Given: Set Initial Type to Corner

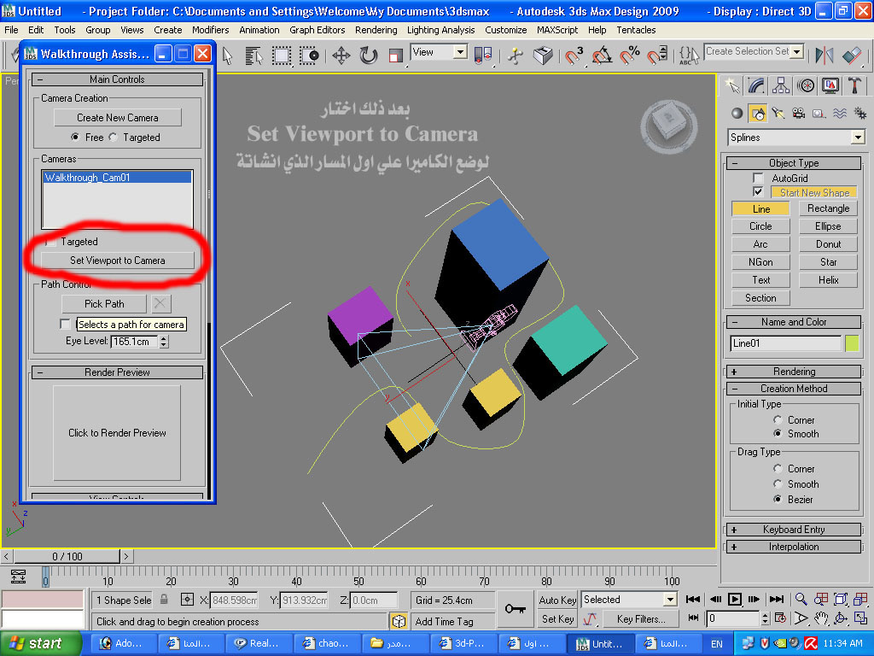Looking at the screenshot, I should pos(778,420).
